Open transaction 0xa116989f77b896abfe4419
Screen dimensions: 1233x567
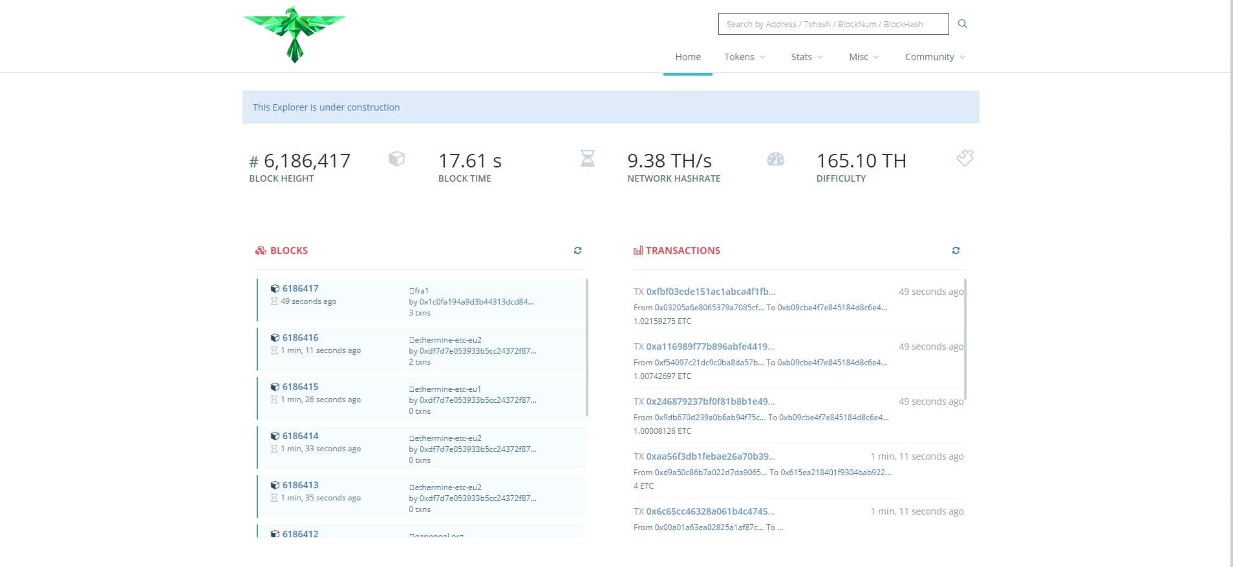(710, 347)
